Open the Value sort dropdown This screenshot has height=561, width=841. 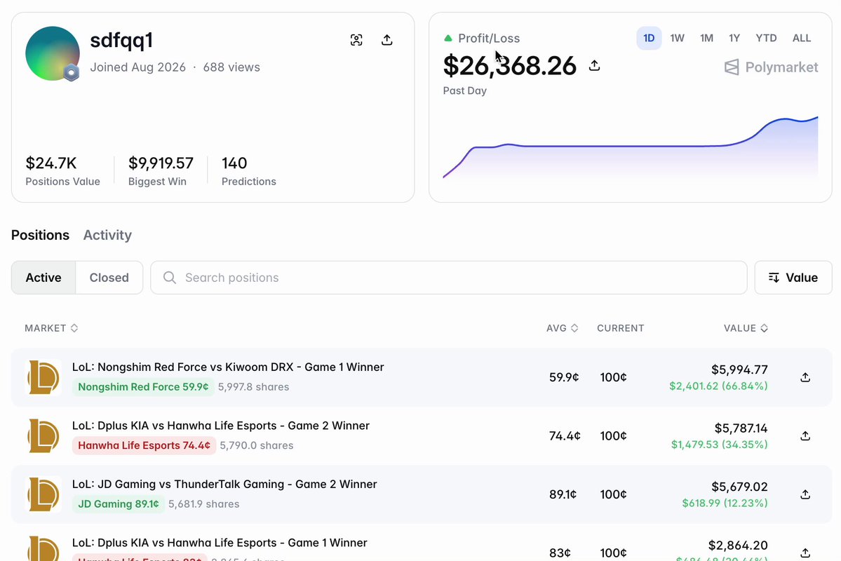(793, 277)
